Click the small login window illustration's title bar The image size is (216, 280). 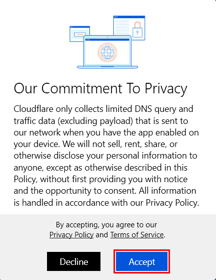79,27
